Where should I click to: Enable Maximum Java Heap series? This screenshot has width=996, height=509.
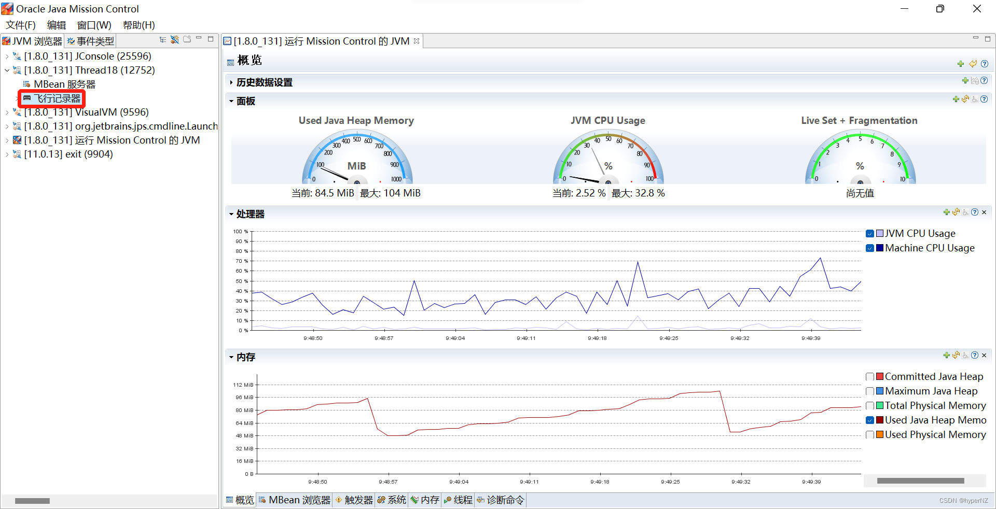870,391
